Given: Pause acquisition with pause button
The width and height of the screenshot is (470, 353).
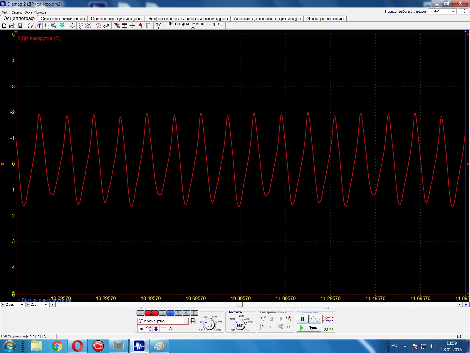Looking at the screenshot, I should tap(303, 319).
